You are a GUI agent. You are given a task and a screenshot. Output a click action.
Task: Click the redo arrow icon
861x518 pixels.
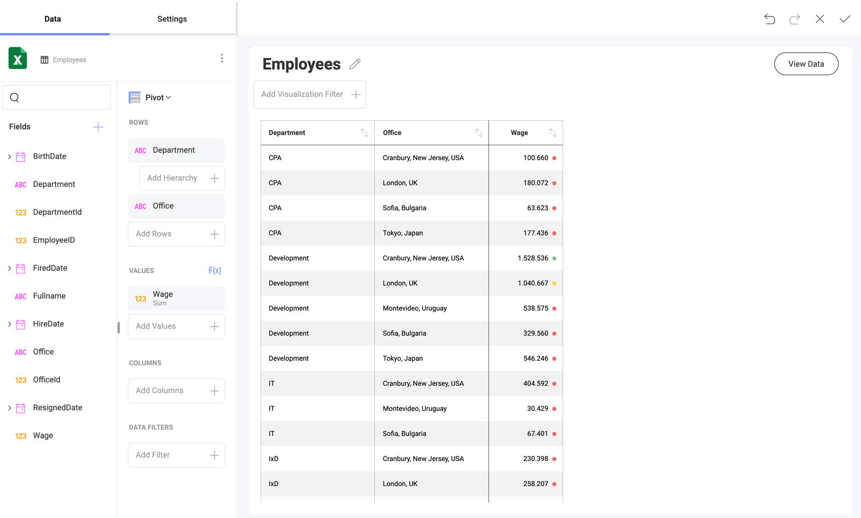click(794, 19)
